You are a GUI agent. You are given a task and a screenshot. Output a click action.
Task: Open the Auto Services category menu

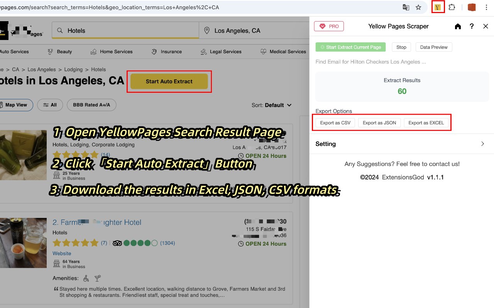coord(14,52)
